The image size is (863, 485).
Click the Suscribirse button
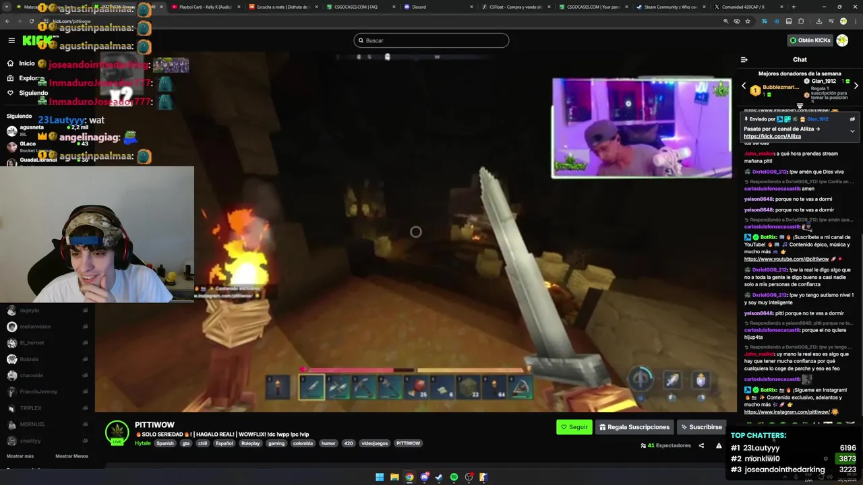701,427
